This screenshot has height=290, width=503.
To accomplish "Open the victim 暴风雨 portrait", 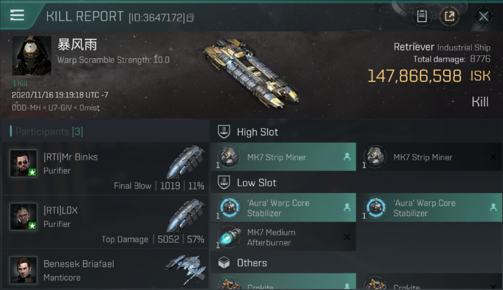I will point(32,56).
